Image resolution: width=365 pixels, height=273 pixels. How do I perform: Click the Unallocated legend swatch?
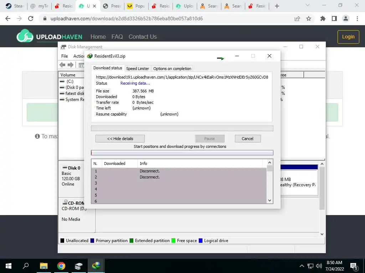(x=62, y=241)
